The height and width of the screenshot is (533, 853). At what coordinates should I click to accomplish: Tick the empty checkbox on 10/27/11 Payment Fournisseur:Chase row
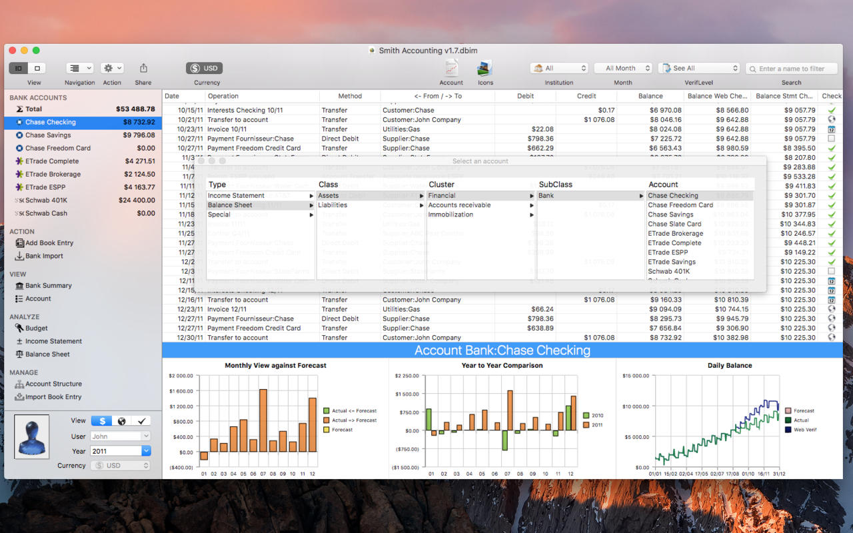coord(831,139)
